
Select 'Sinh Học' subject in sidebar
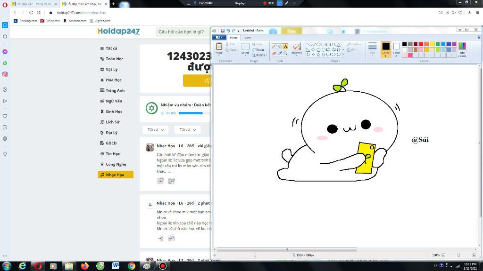111,112
